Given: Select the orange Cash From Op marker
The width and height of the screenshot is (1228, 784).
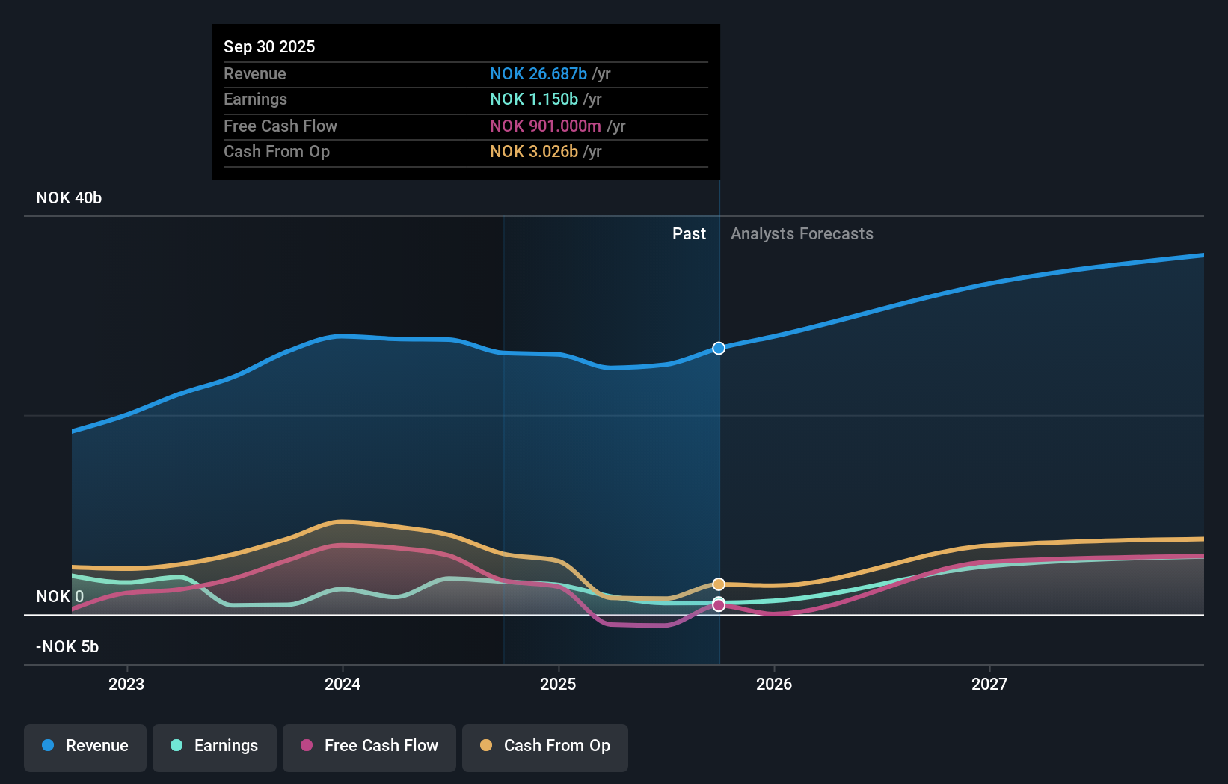Looking at the screenshot, I should [x=718, y=584].
